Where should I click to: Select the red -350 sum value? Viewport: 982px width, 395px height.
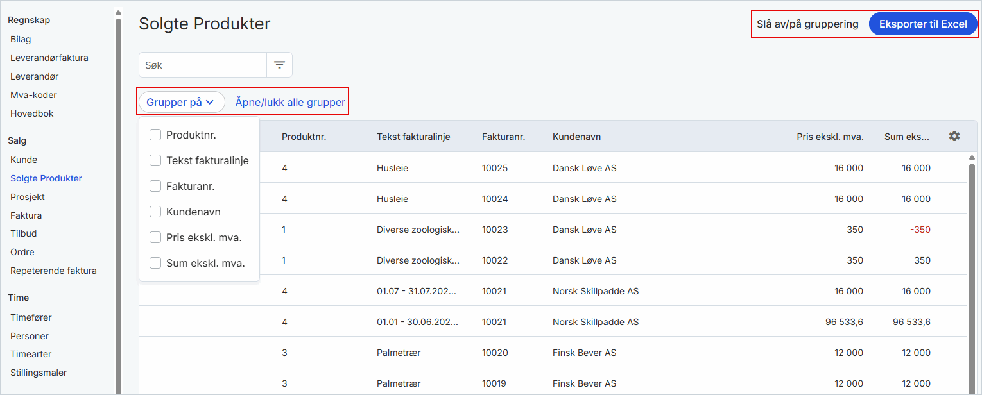tap(920, 230)
